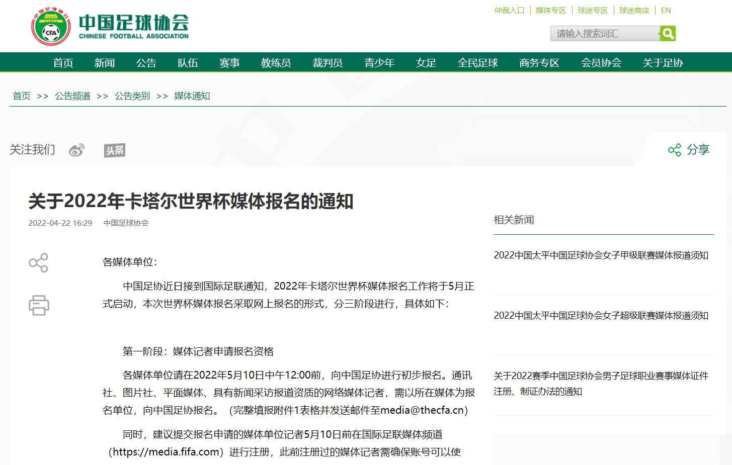Open the 公告 navigation menu item

coord(146,63)
